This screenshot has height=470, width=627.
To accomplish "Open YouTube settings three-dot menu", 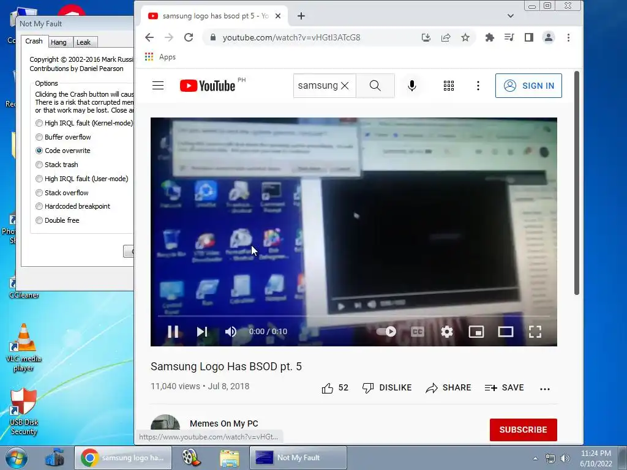I will 478,86.
